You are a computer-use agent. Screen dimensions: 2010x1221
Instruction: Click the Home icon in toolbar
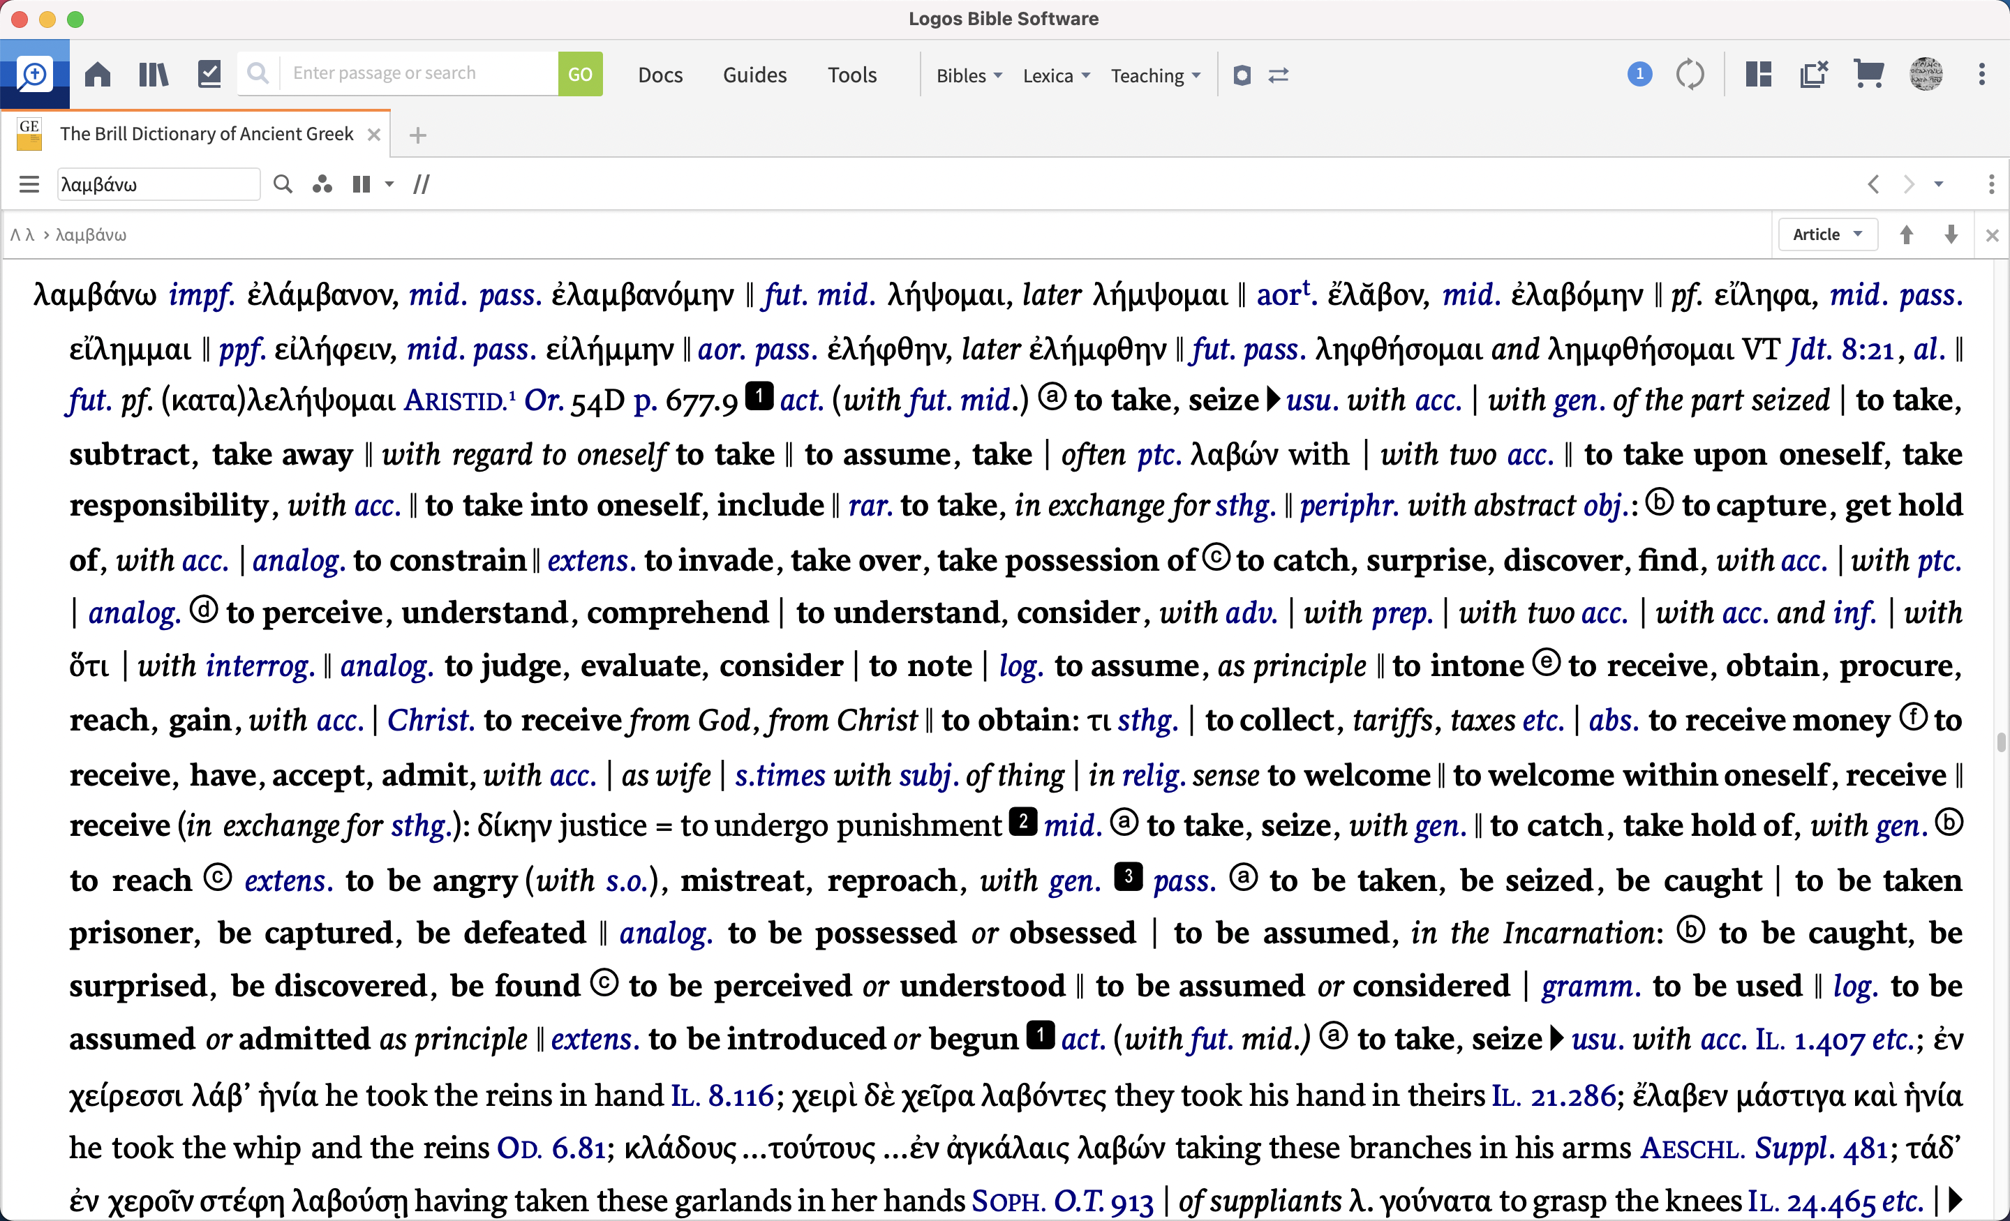[97, 75]
